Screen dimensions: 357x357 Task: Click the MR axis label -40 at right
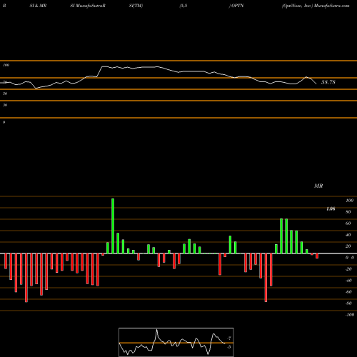tap(348, 281)
